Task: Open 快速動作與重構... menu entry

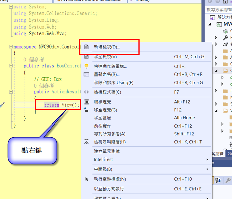Action: point(147,66)
